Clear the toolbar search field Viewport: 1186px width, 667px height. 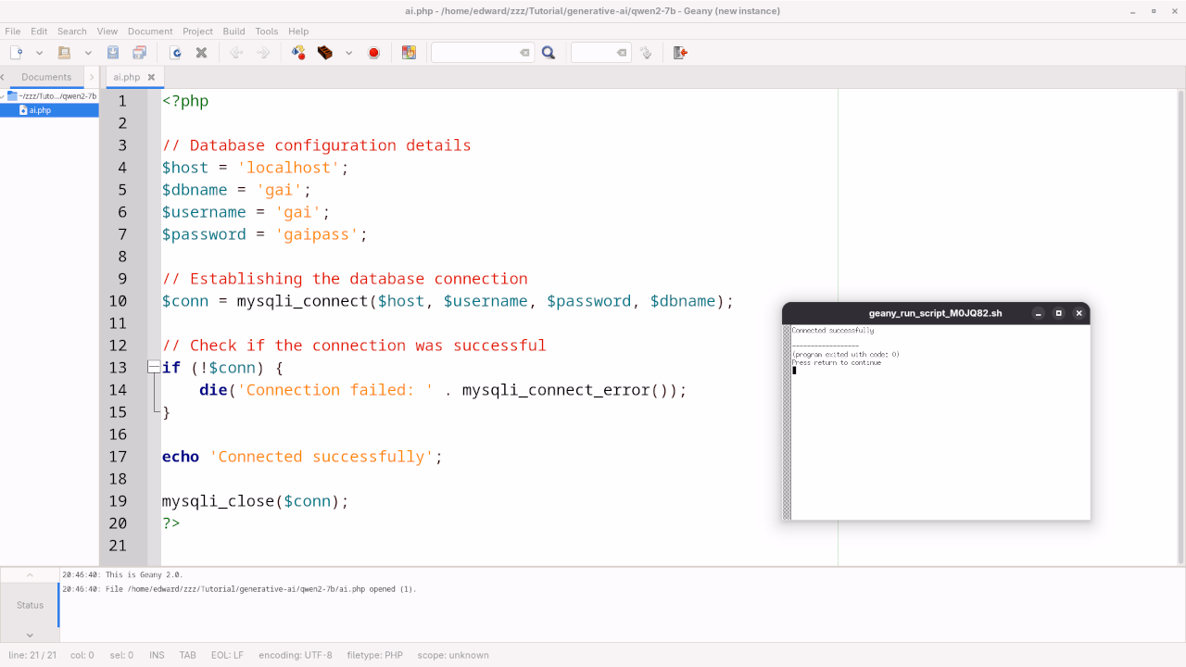point(524,53)
